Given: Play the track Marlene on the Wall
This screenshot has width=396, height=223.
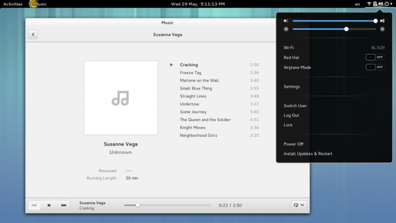Looking at the screenshot, I should pos(199,80).
